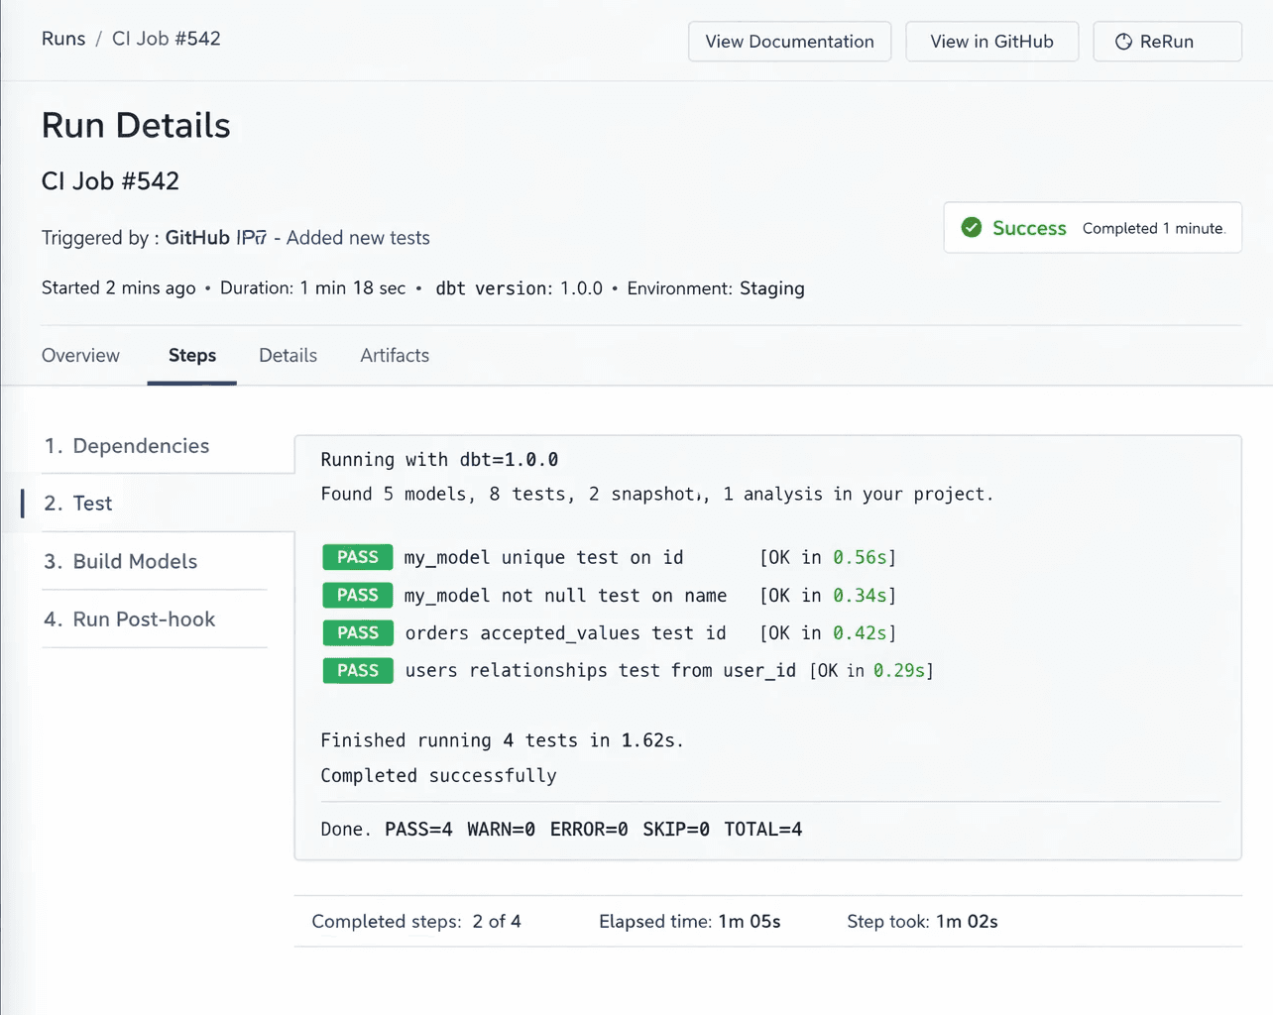1273x1015 pixels.
Task: Go back to Runs breadcrumb
Action: (x=63, y=39)
